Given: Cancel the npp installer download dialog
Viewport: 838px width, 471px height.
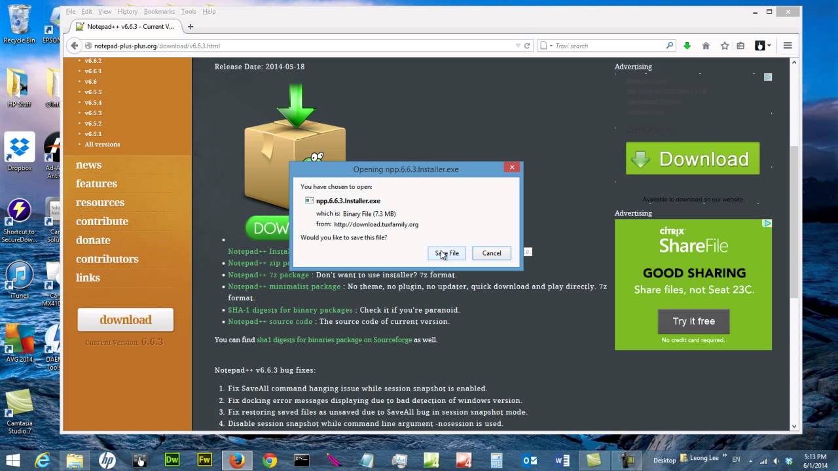Looking at the screenshot, I should pyautogui.click(x=492, y=253).
